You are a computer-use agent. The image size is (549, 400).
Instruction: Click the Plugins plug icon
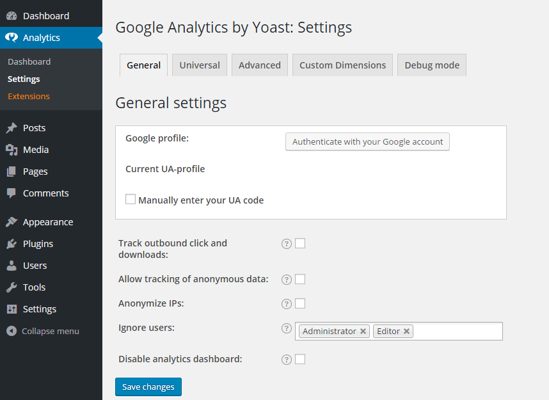click(x=12, y=244)
